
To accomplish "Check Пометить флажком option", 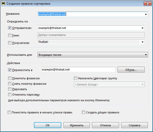I will coord(10,78).
